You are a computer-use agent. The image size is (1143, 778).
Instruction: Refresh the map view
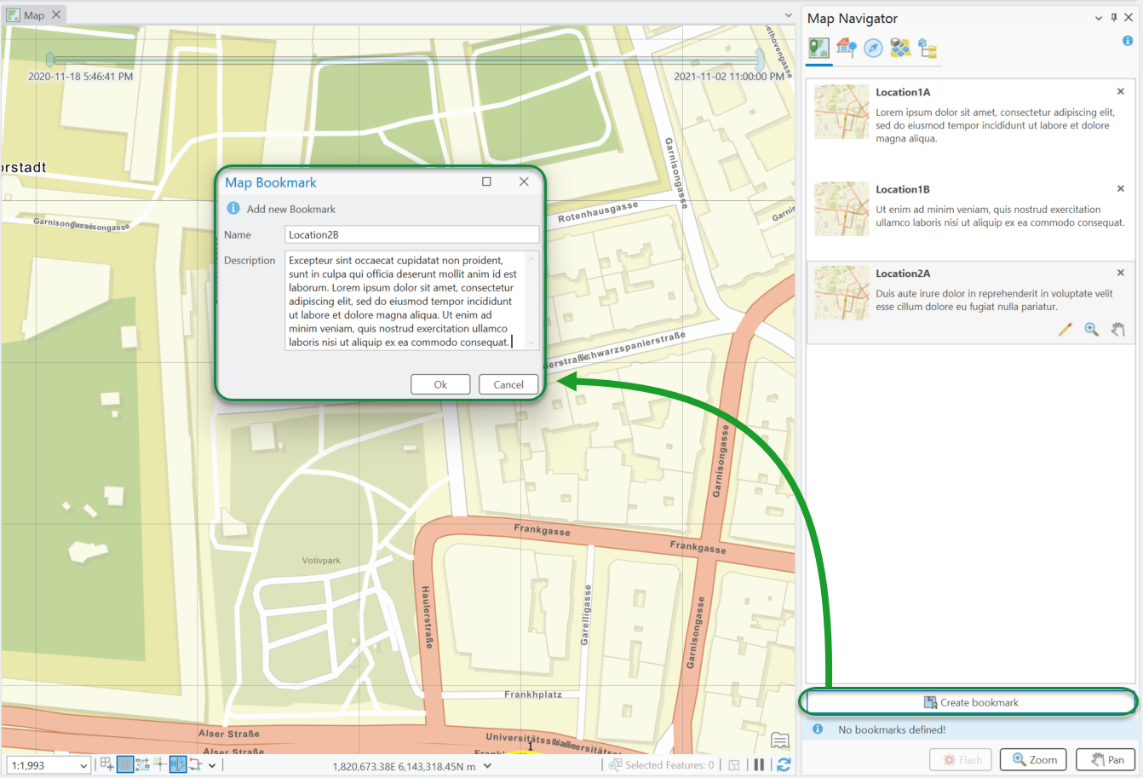pyautogui.click(x=784, y=765)
